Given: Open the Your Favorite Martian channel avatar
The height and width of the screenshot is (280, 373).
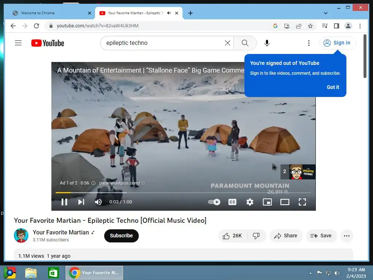Looking at the screenshot, I should pos(21,236).
